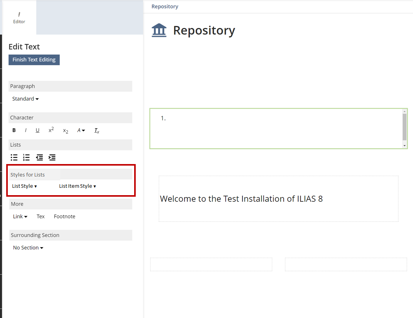Open the No Section dropdown
This screenshot has width=413, height=318.
tap(28, 248)
